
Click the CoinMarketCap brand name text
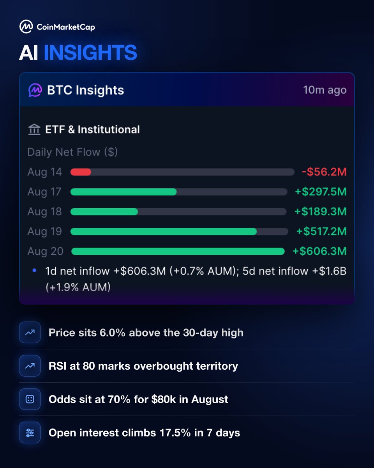pyautogui.click(x=66, y=27)
